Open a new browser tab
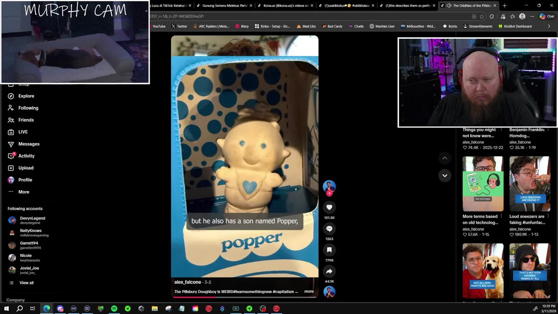558x314 pixels. click(x=504, y=6)
